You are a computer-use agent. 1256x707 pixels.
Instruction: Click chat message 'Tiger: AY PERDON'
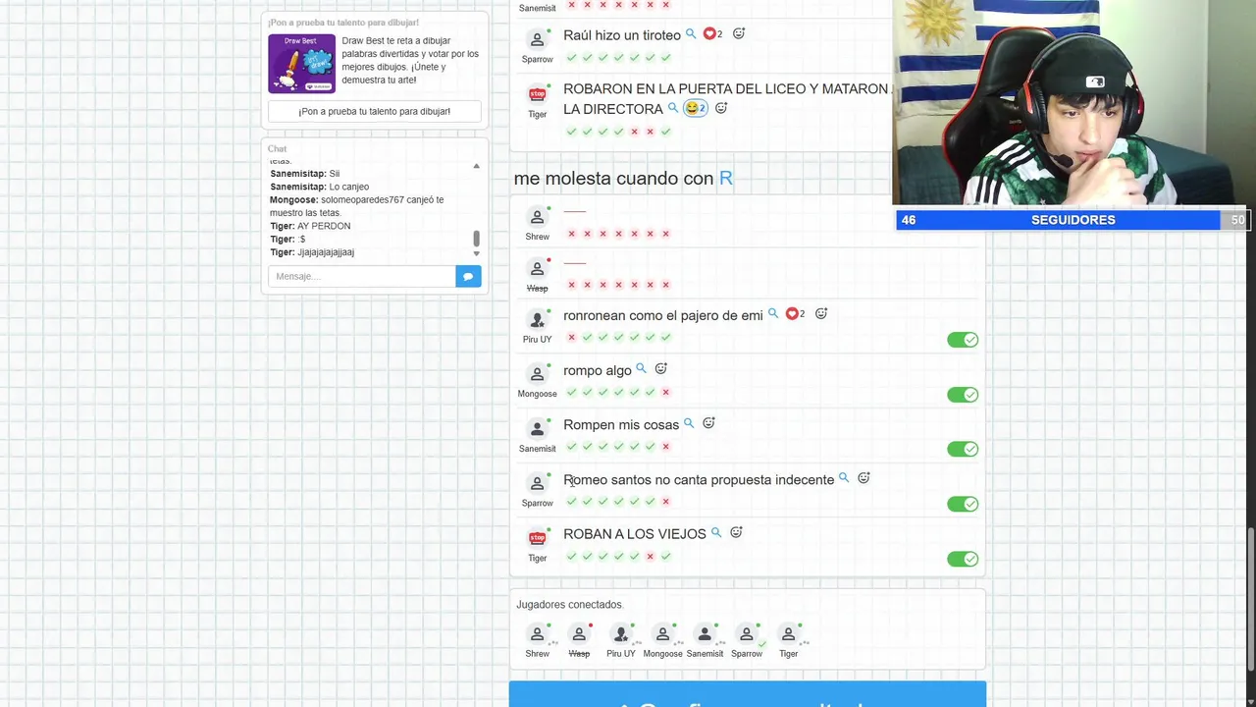tap(310, 226)
